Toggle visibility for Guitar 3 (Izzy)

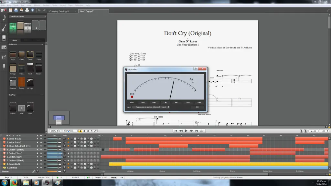point(45,157)
